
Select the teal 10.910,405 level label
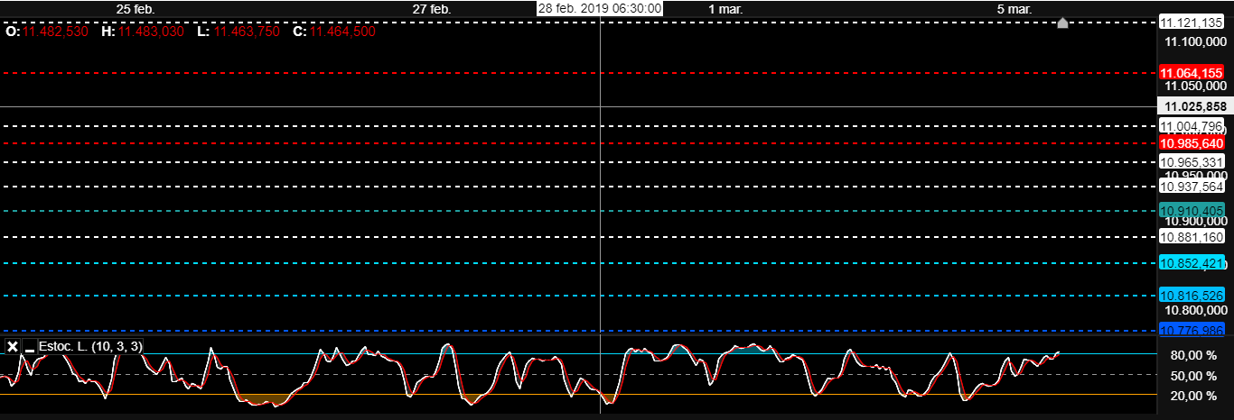[1192, 211]
